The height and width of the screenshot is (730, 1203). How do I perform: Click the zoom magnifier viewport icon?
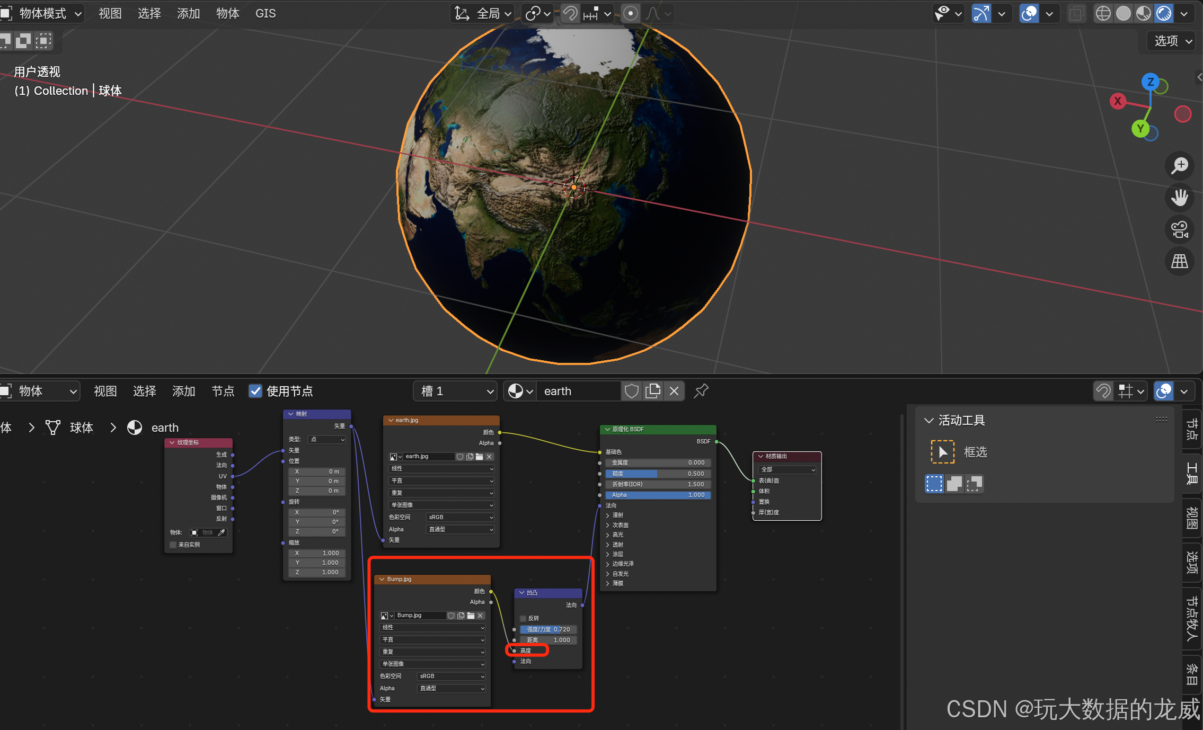[x=1180, y=166]
